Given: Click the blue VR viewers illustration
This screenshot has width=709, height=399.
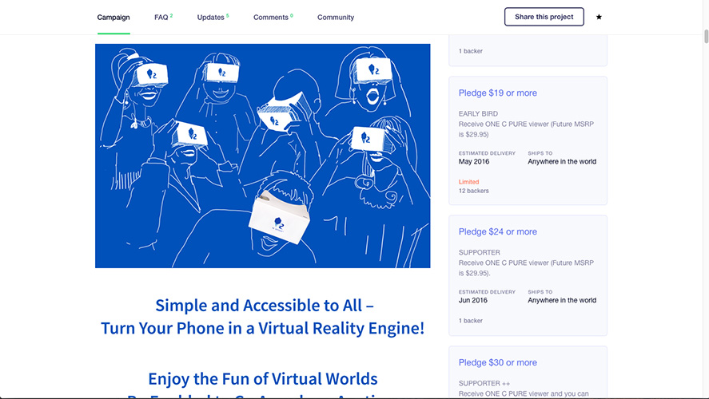Looking at the screenshot, I should [263, 156].
